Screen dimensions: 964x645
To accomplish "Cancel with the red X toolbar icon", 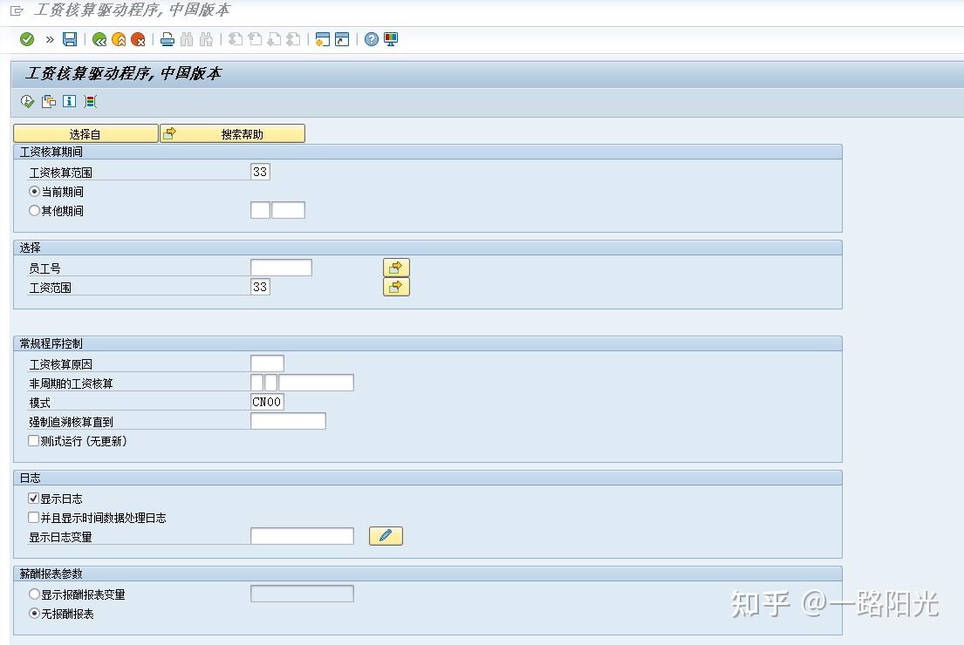I will click(x=140, y=39).
